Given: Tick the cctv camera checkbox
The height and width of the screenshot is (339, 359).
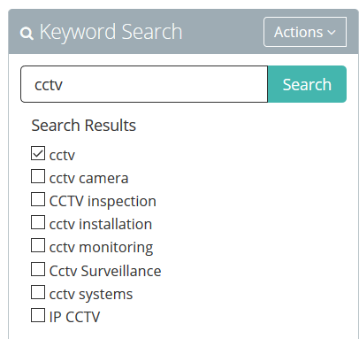Looking at the screenshot, I should [38, 176].
